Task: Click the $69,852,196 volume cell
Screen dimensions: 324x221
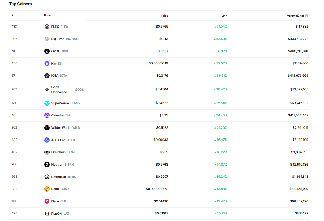Action: pos(299,201)
